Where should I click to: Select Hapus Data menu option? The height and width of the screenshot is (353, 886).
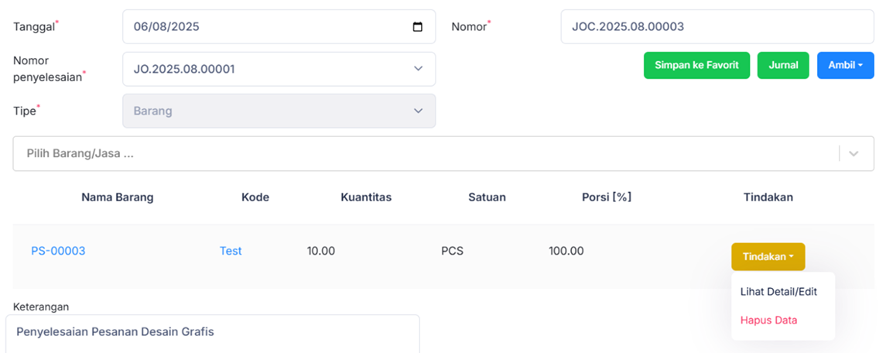tap(768, 320)
